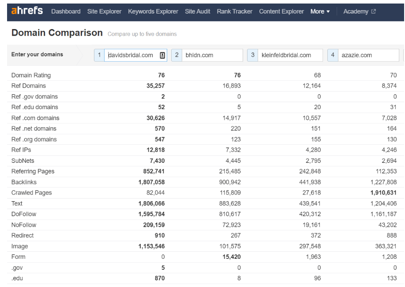Viewport: 405px width, 287px height.
Task: Select the Ref Domains value 35,257
Action: pyautogui.click(x=155, y=86)
